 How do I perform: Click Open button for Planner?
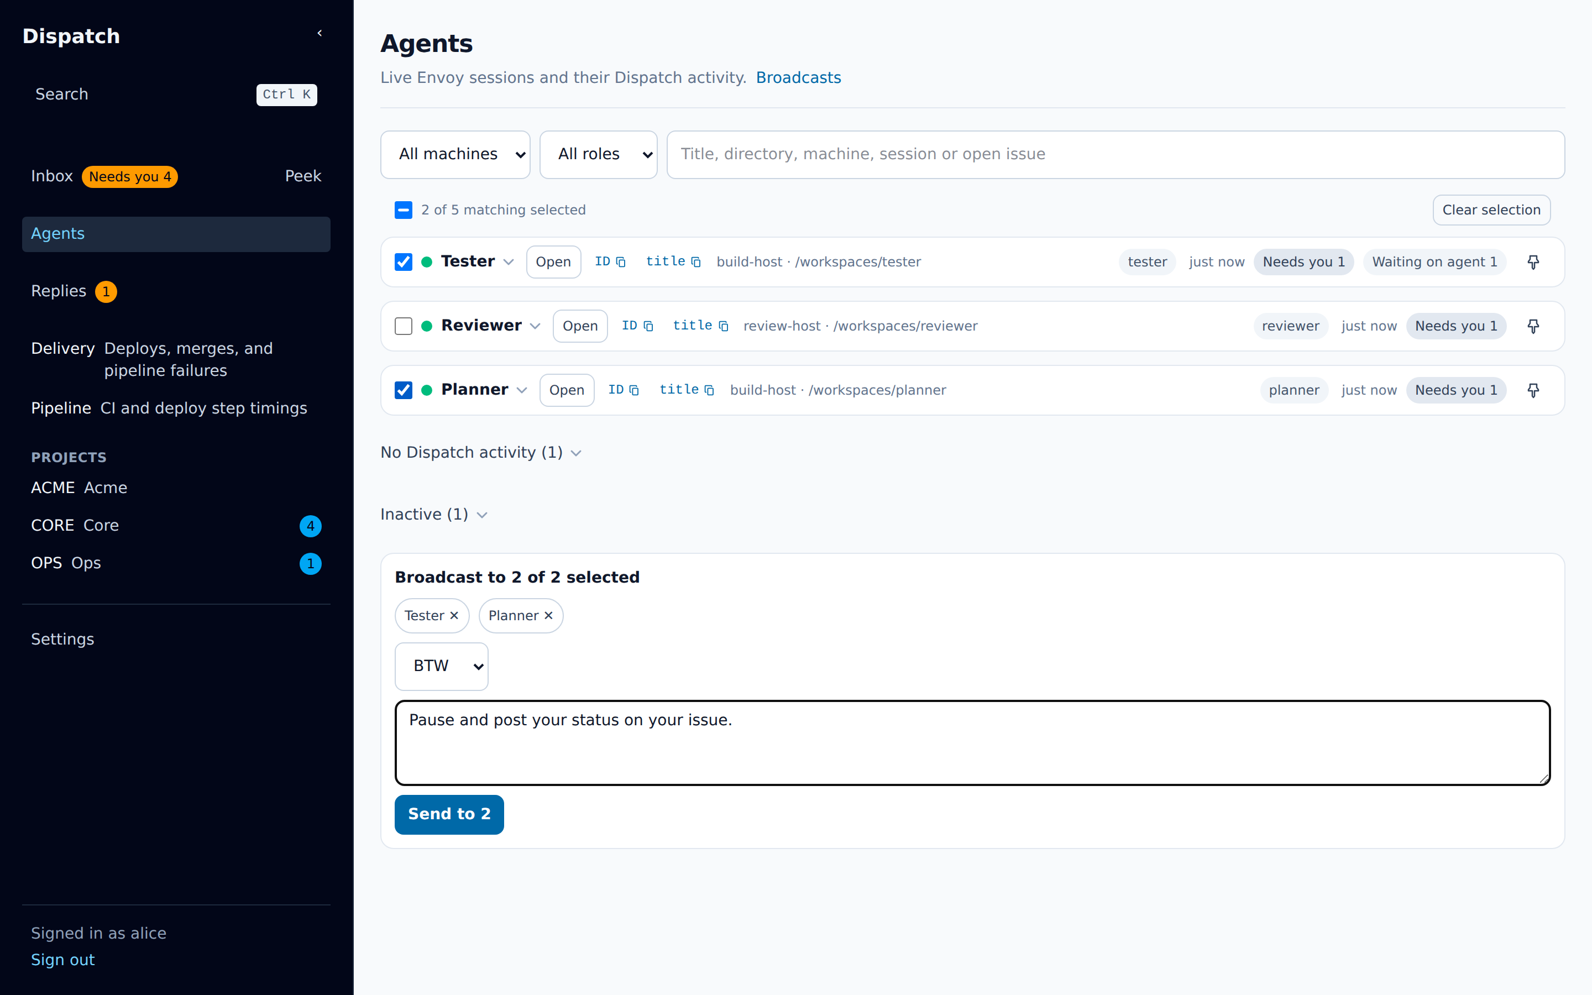567,390
